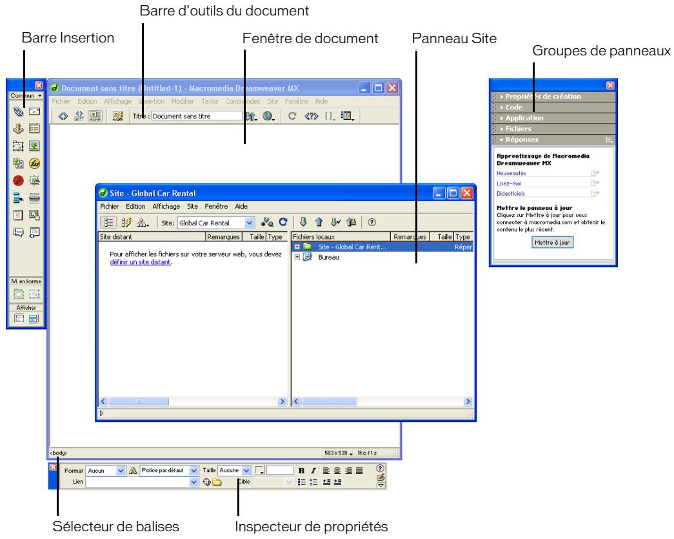The width and height of the screenshot is (674, 539).
Task: Open the Nouveautés link
Action: (511, 173)
